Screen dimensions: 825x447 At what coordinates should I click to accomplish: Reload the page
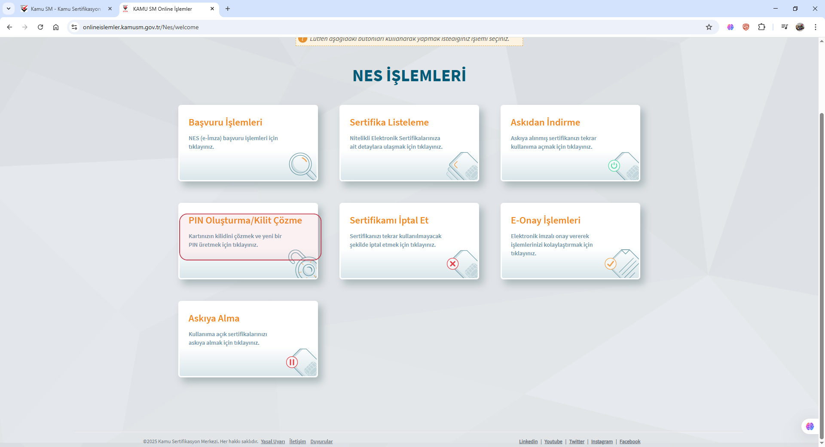(x=40, y=27)
